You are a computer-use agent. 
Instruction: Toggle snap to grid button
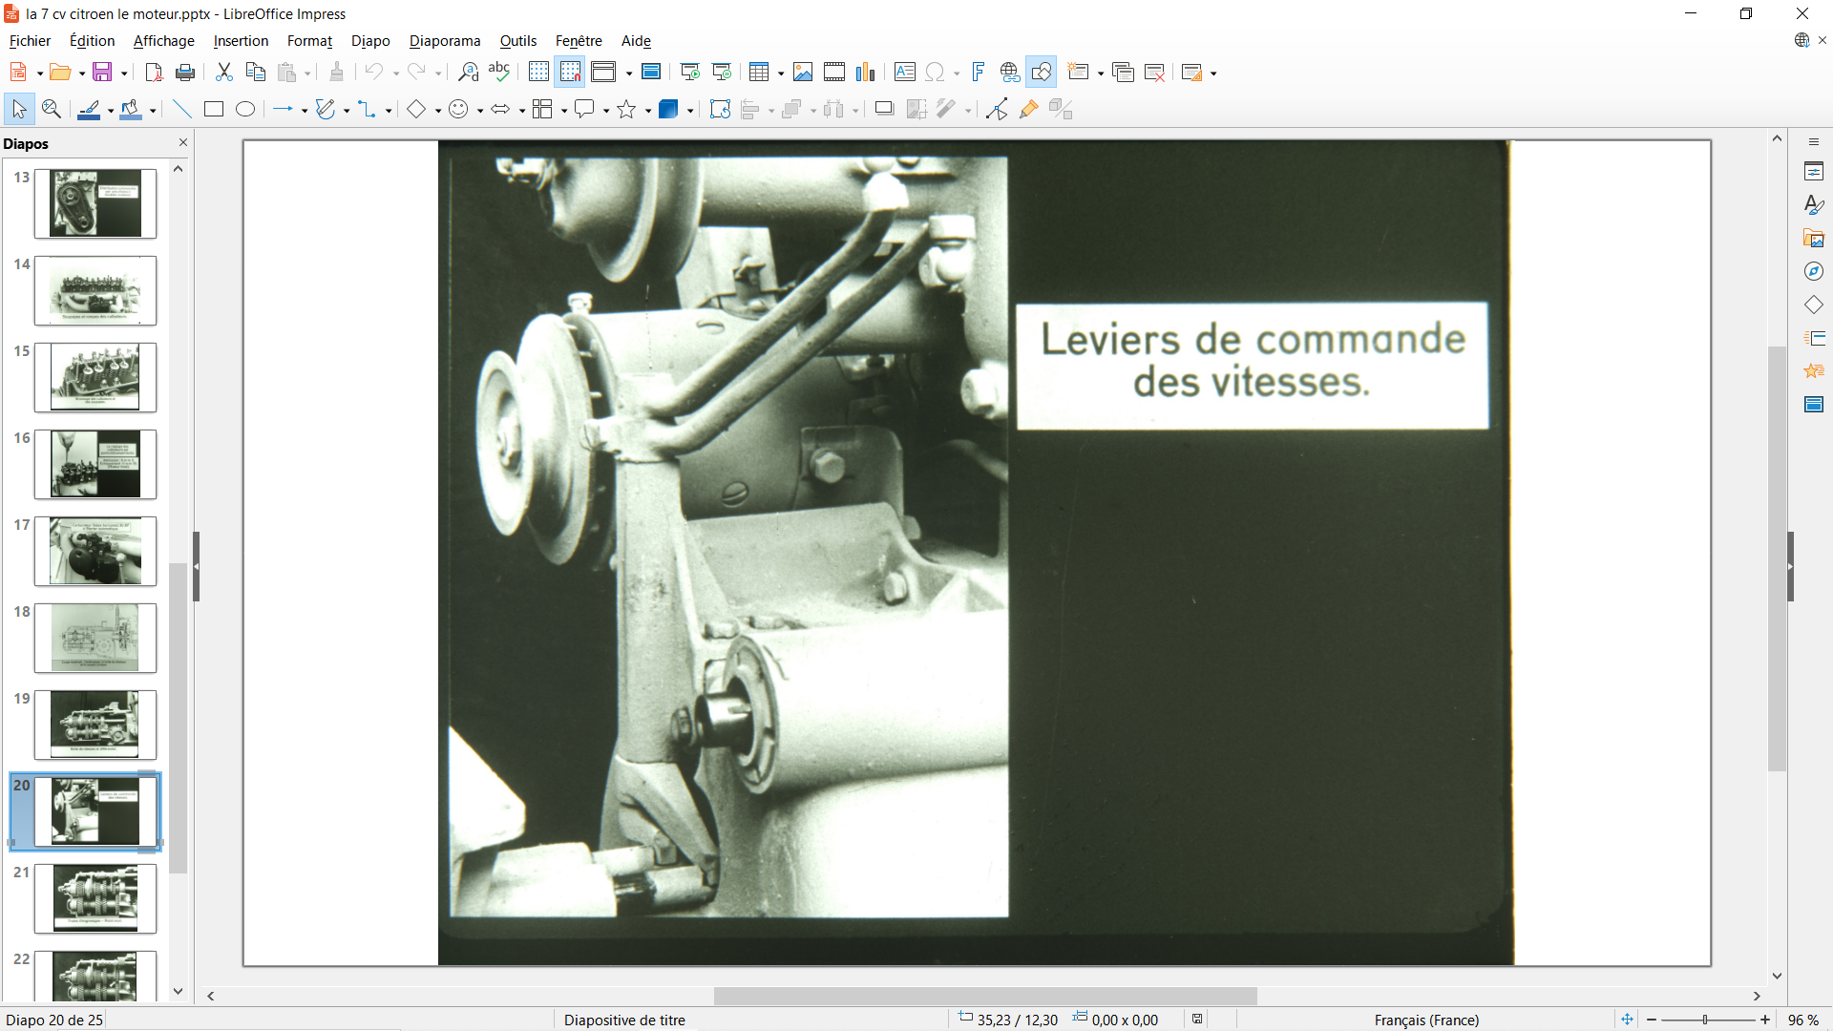pos(570,73)
